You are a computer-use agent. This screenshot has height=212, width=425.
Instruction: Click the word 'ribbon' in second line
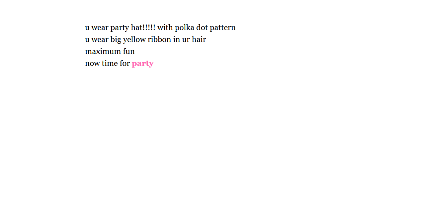(159, 39)
